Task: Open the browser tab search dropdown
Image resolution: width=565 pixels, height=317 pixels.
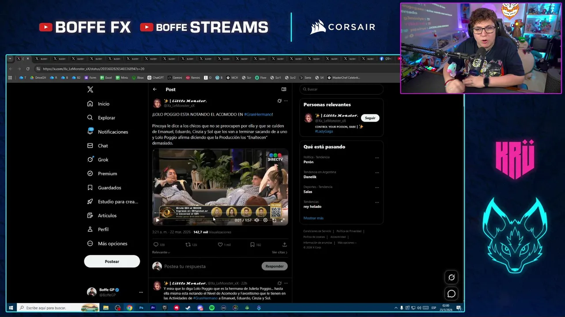Action: pos(10,59)
